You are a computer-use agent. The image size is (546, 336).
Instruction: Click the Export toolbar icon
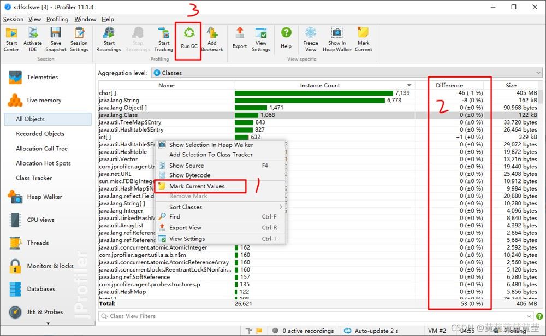tap(240, 38)
